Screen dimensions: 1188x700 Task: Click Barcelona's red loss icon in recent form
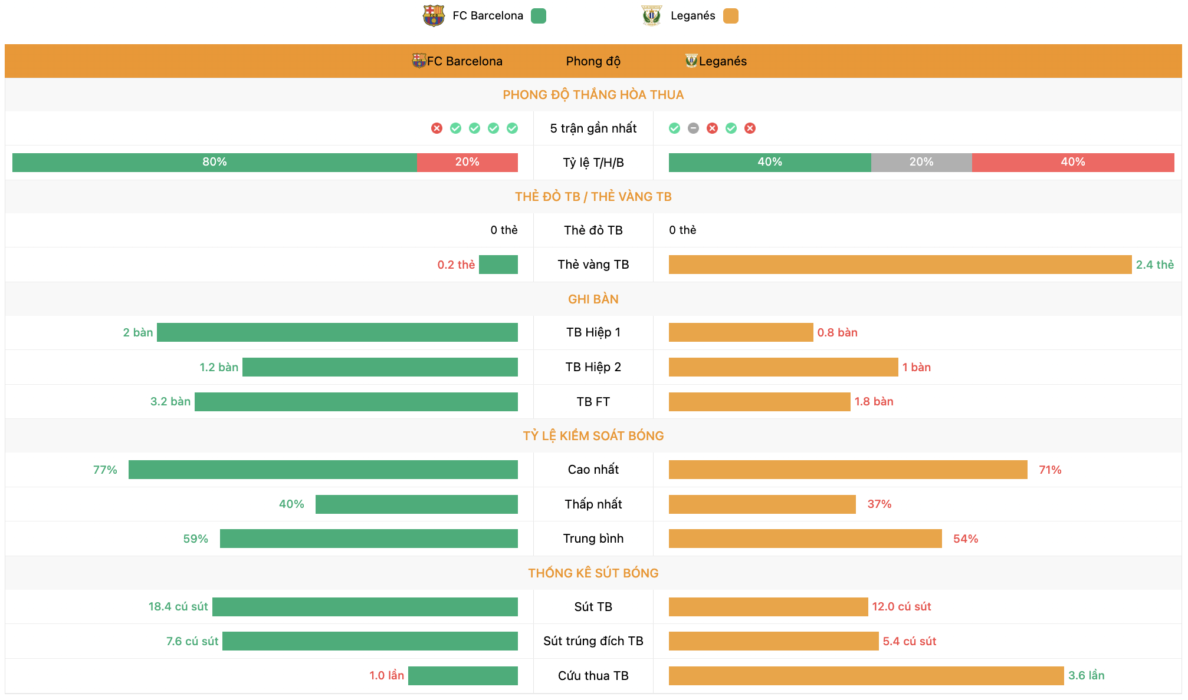(437, 128)
